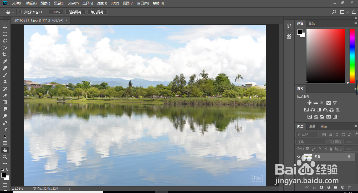Open layer blend mode 正常 dropdown
358x193 pixels.
(311, 142)
